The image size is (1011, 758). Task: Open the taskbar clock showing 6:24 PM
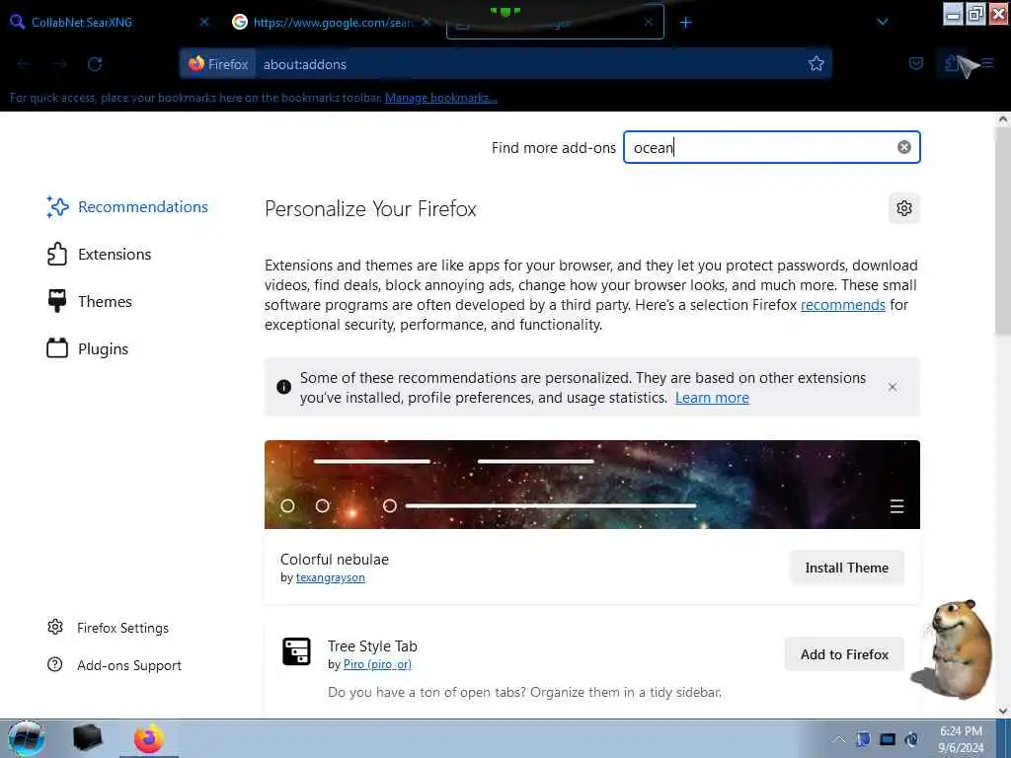(x=961, y=739)
